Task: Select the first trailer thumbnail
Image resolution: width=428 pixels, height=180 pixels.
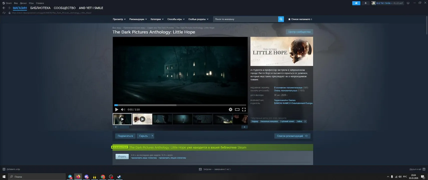Action: [x=122, y=119]
